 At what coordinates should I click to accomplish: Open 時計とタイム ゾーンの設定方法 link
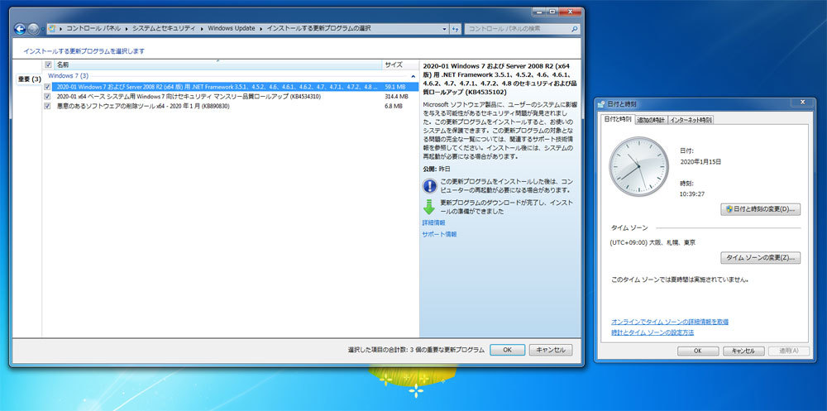click(652, 332)
